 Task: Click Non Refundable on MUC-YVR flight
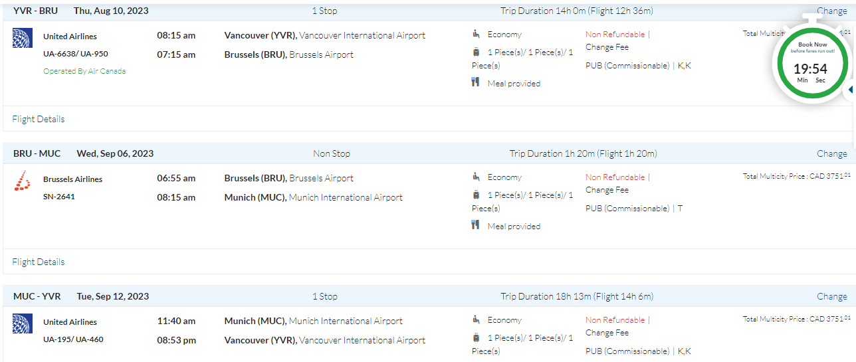tap(615, 320)
